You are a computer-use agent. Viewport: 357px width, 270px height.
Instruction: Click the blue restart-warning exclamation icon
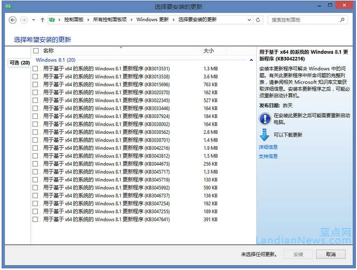(x=265, y=118)
